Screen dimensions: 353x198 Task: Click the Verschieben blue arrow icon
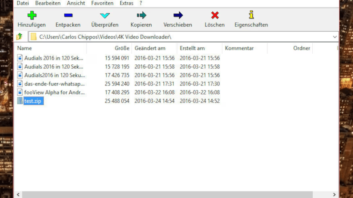[x=178, y=15]
